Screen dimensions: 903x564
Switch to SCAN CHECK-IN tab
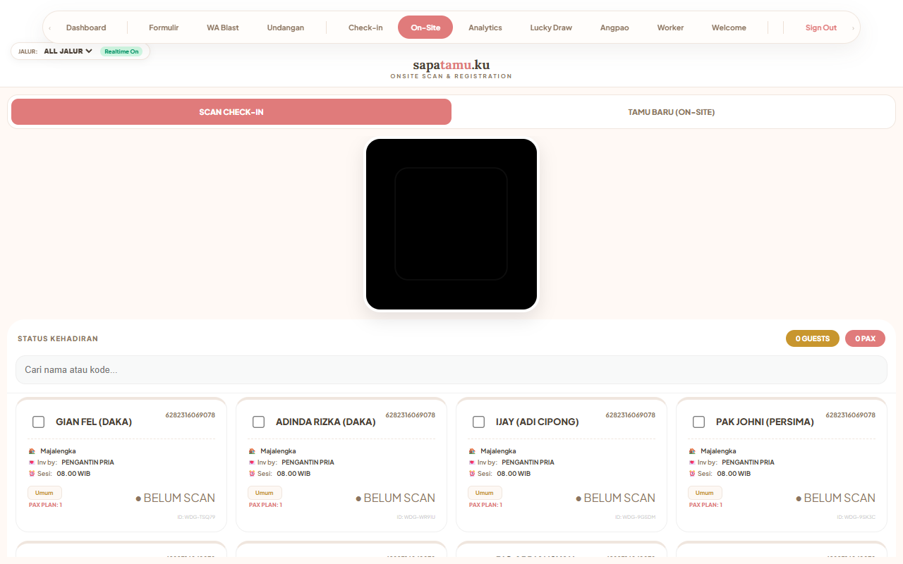231,112
